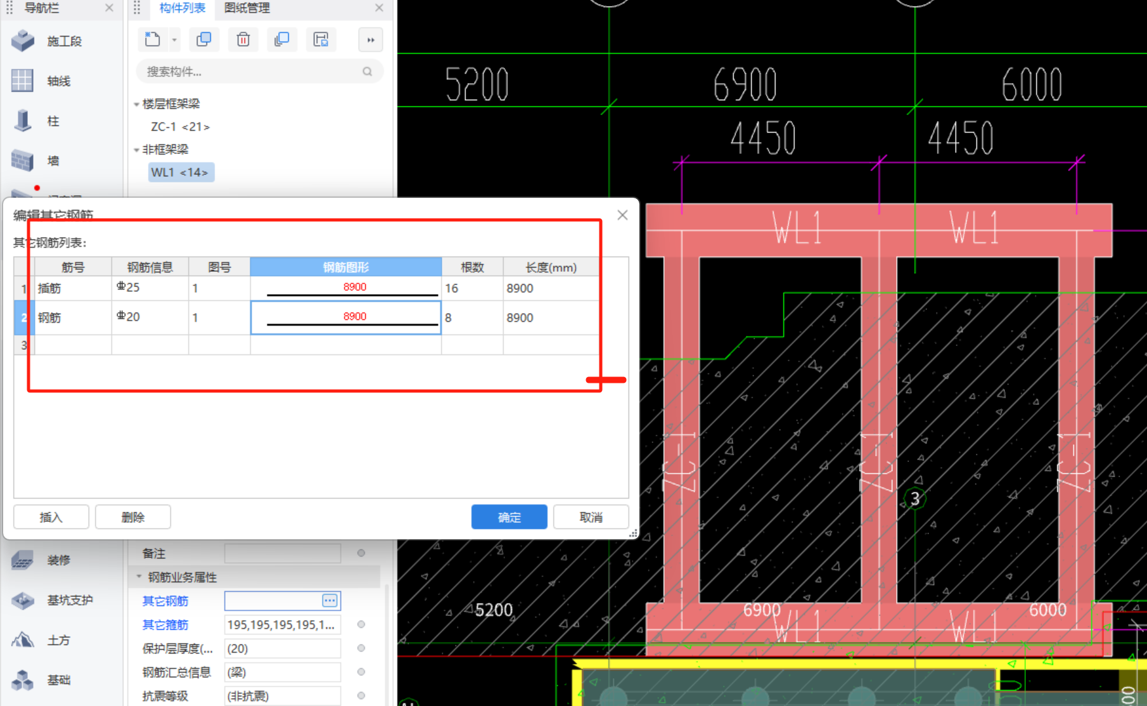Click the search magnifier icon
1147x706 pixels.
point(367,72)
